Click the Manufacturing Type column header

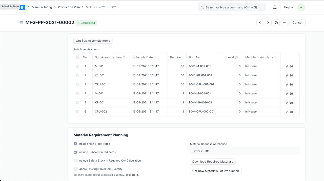pyautogui.click(x=262, y=57)
